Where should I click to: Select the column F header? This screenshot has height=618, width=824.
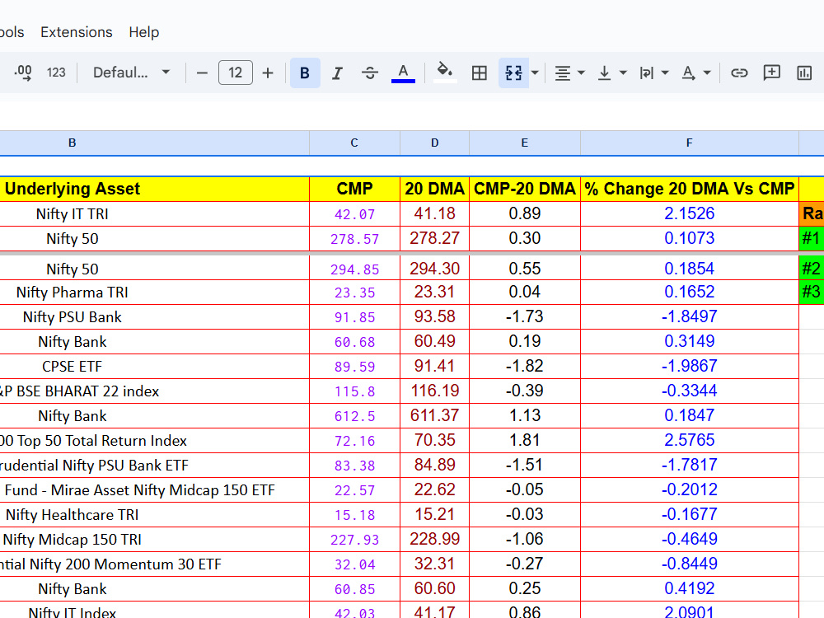click(x=690, y=143)
